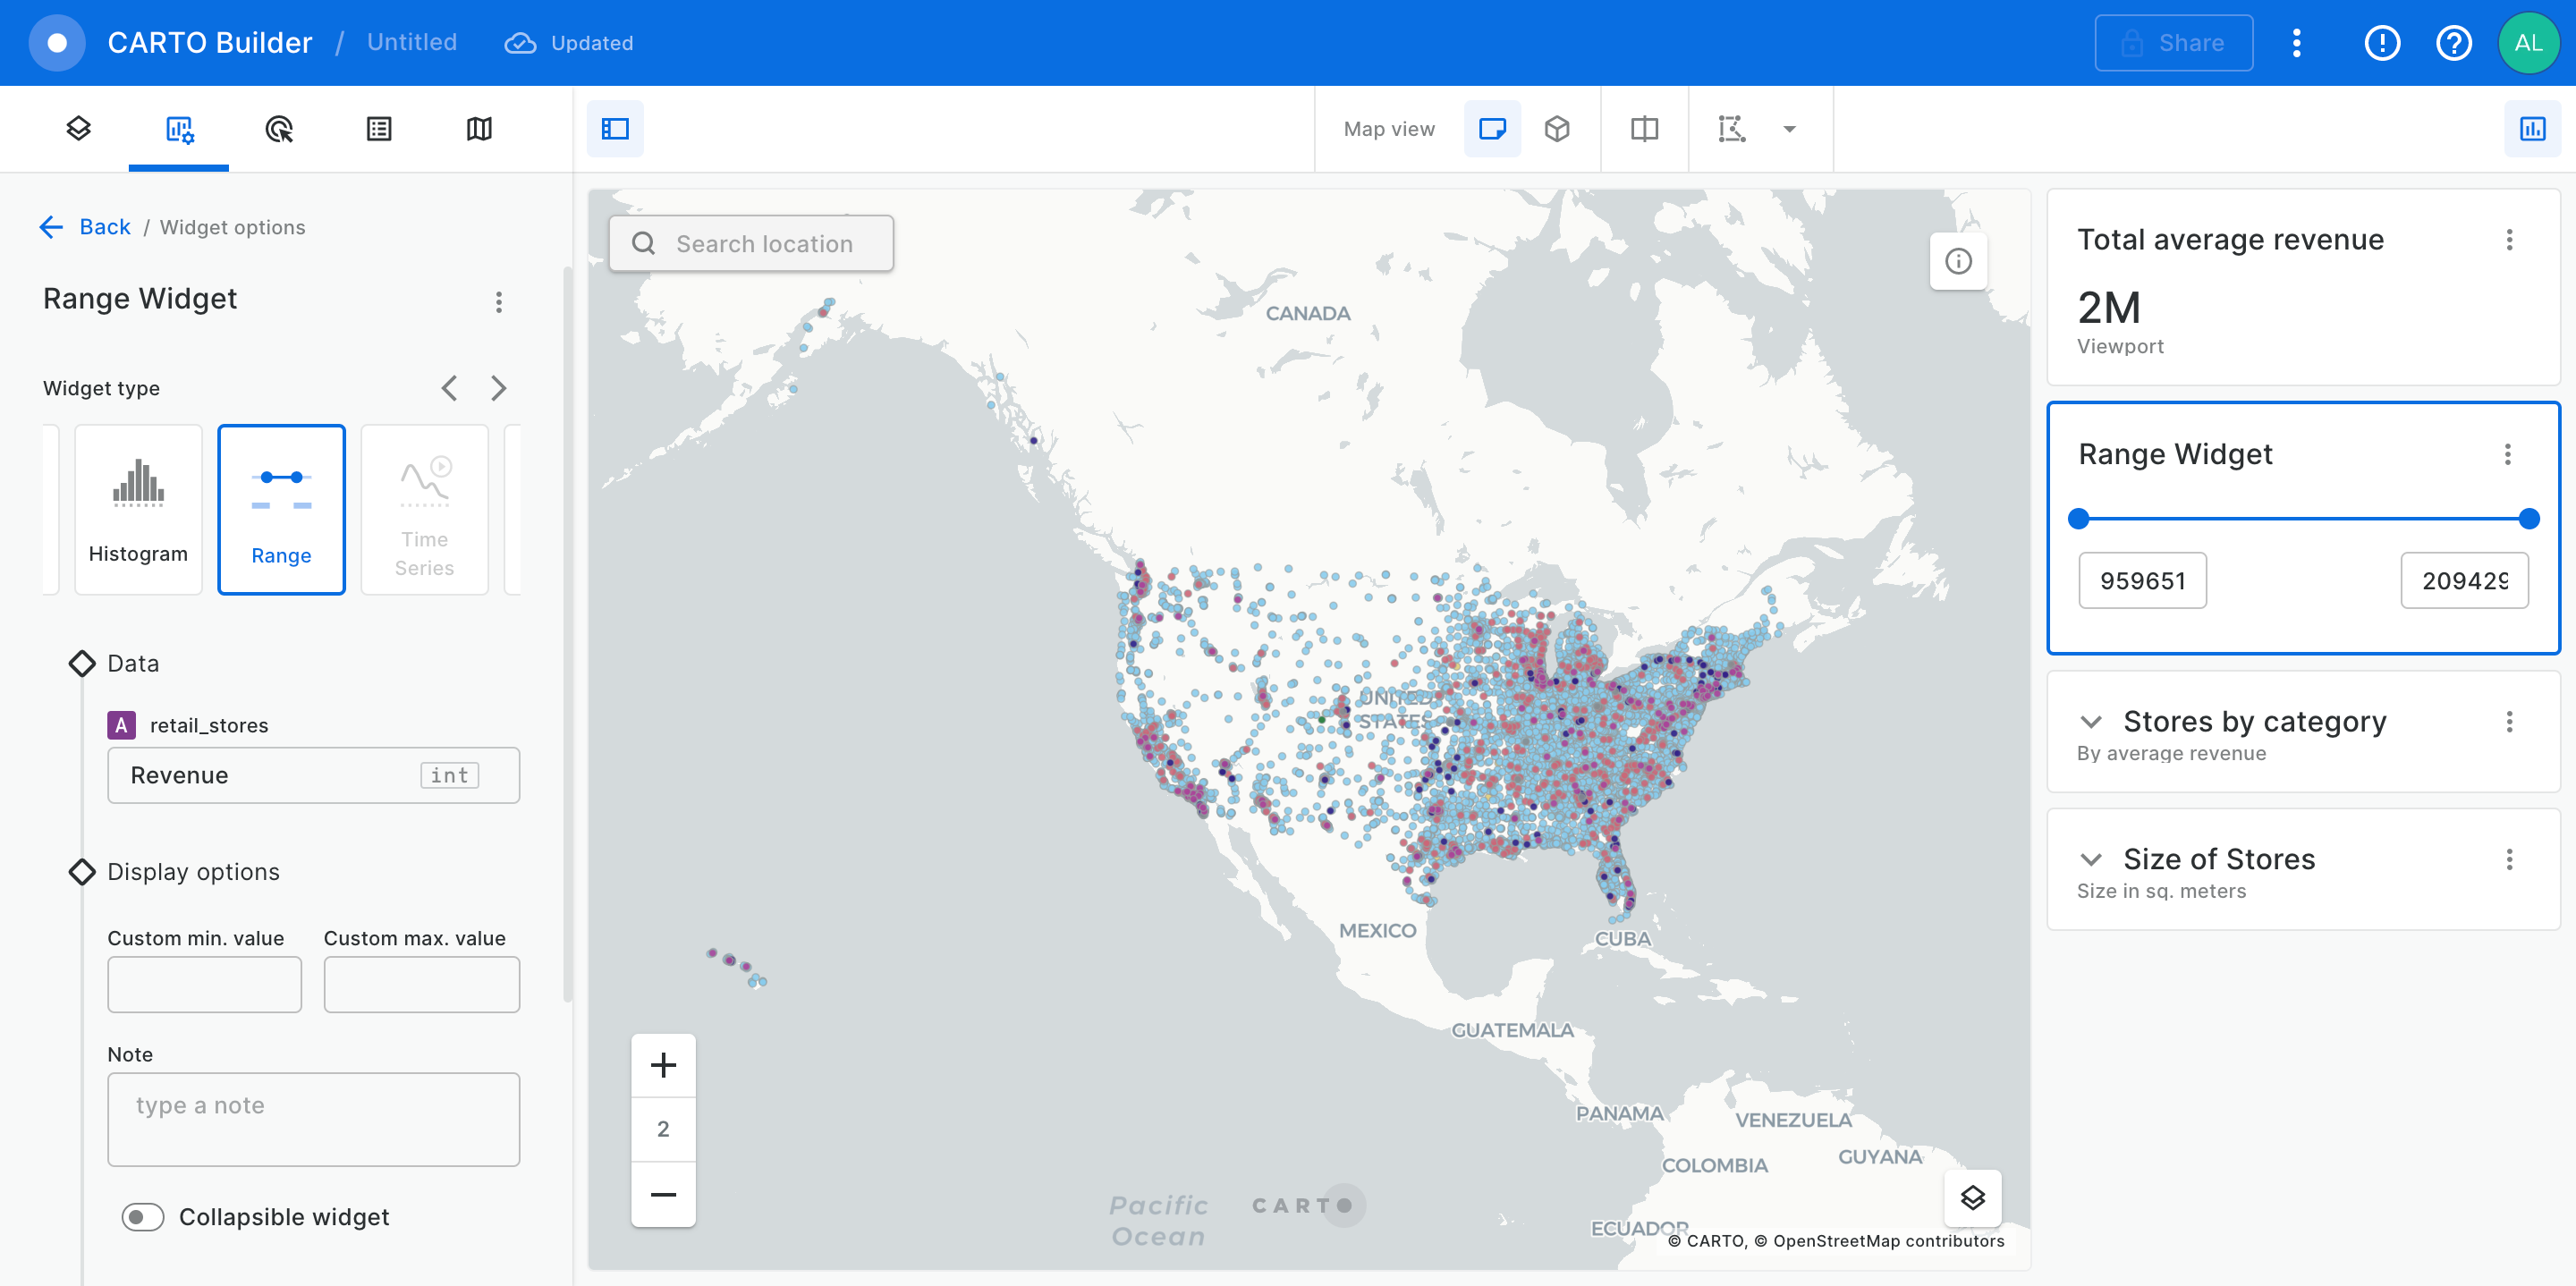The height and width of the screenshot is (1286, 2576).
Task: Select 2D map view mode
Action: [x=1491, y=129]
